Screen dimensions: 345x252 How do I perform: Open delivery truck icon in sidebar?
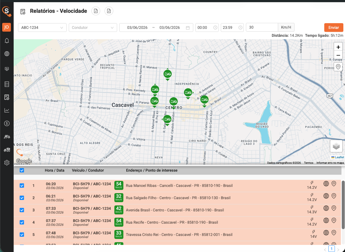tap(7, 150)
